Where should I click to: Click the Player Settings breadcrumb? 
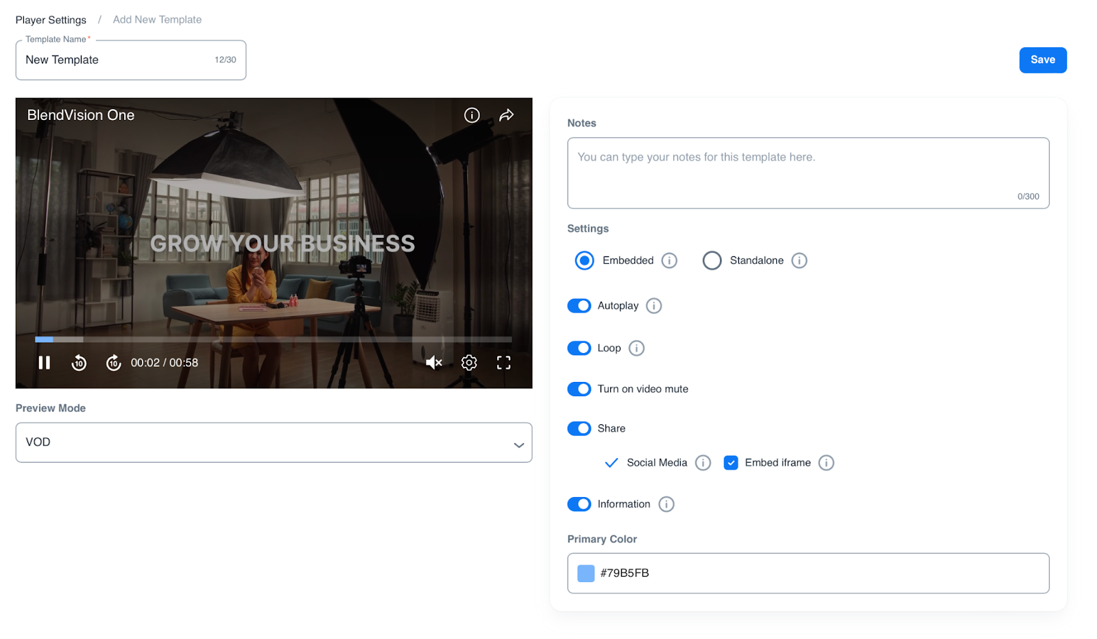point(51,20)
